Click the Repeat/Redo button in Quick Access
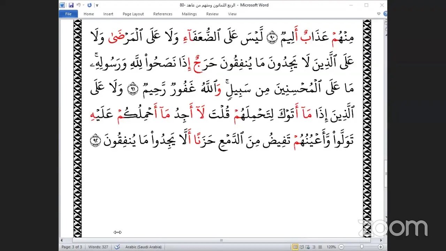446x251 pixels. [90, 5]
